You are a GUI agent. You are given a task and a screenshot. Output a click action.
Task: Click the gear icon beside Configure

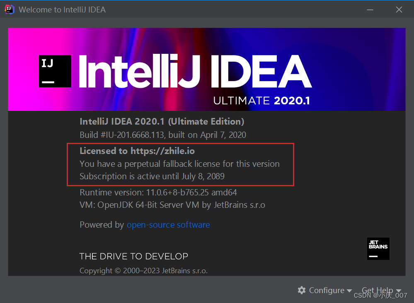click(302, 290)
